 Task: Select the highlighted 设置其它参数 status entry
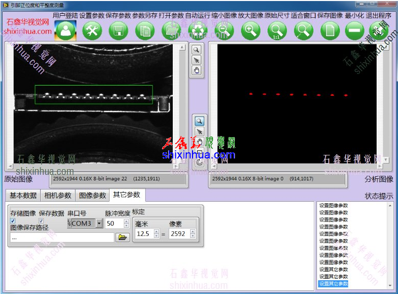point(333,283)
